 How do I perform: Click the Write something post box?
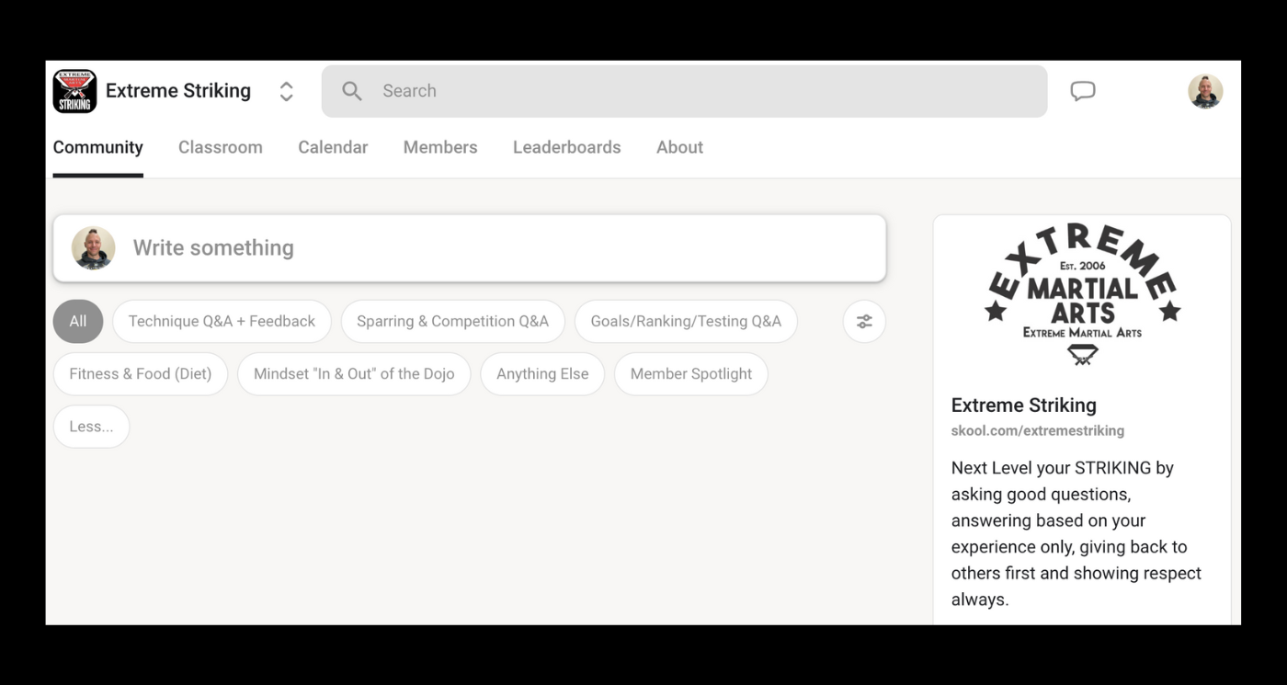[496, 248]
